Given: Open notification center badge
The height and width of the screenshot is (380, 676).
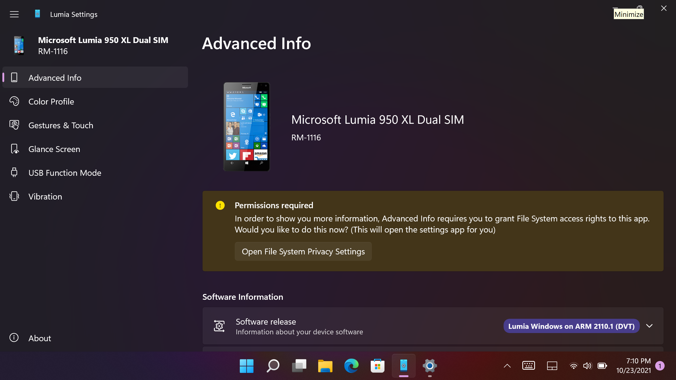Looking at the screenshot, I should tap(660, 366).
